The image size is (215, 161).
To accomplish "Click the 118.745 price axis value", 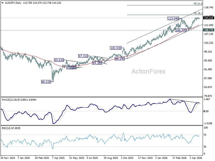I will click(x=209, y=8).
